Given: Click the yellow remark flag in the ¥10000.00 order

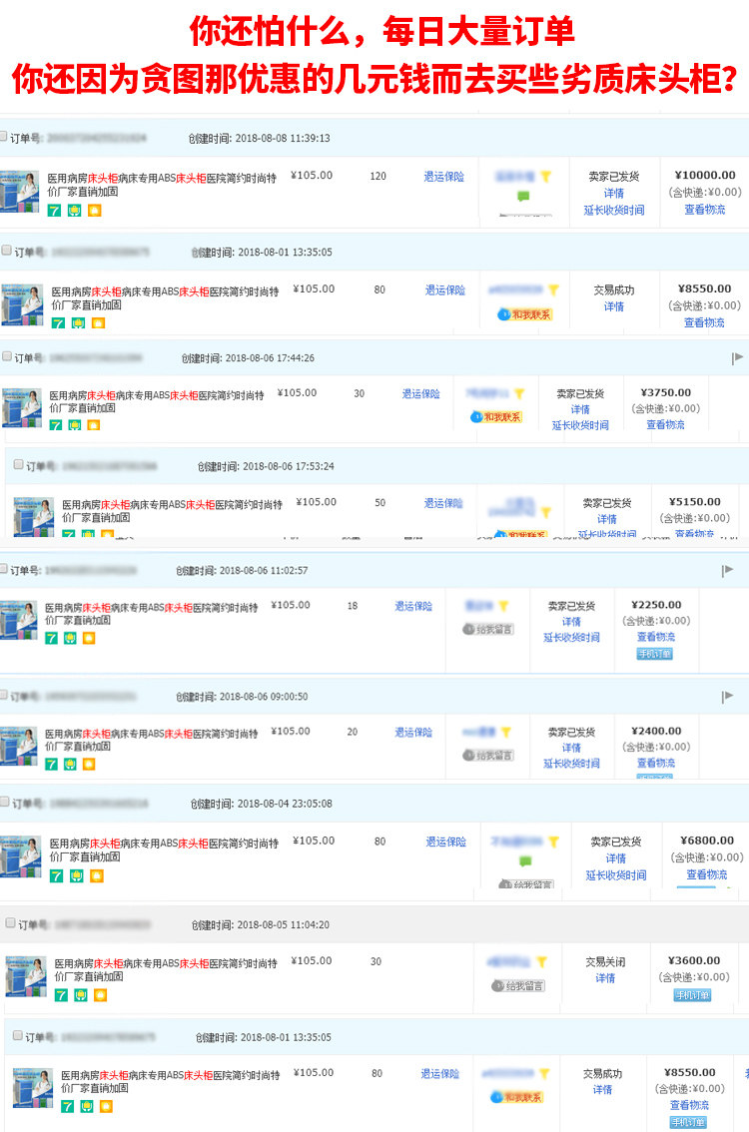Looking at the screenshot, I should 546,176.
